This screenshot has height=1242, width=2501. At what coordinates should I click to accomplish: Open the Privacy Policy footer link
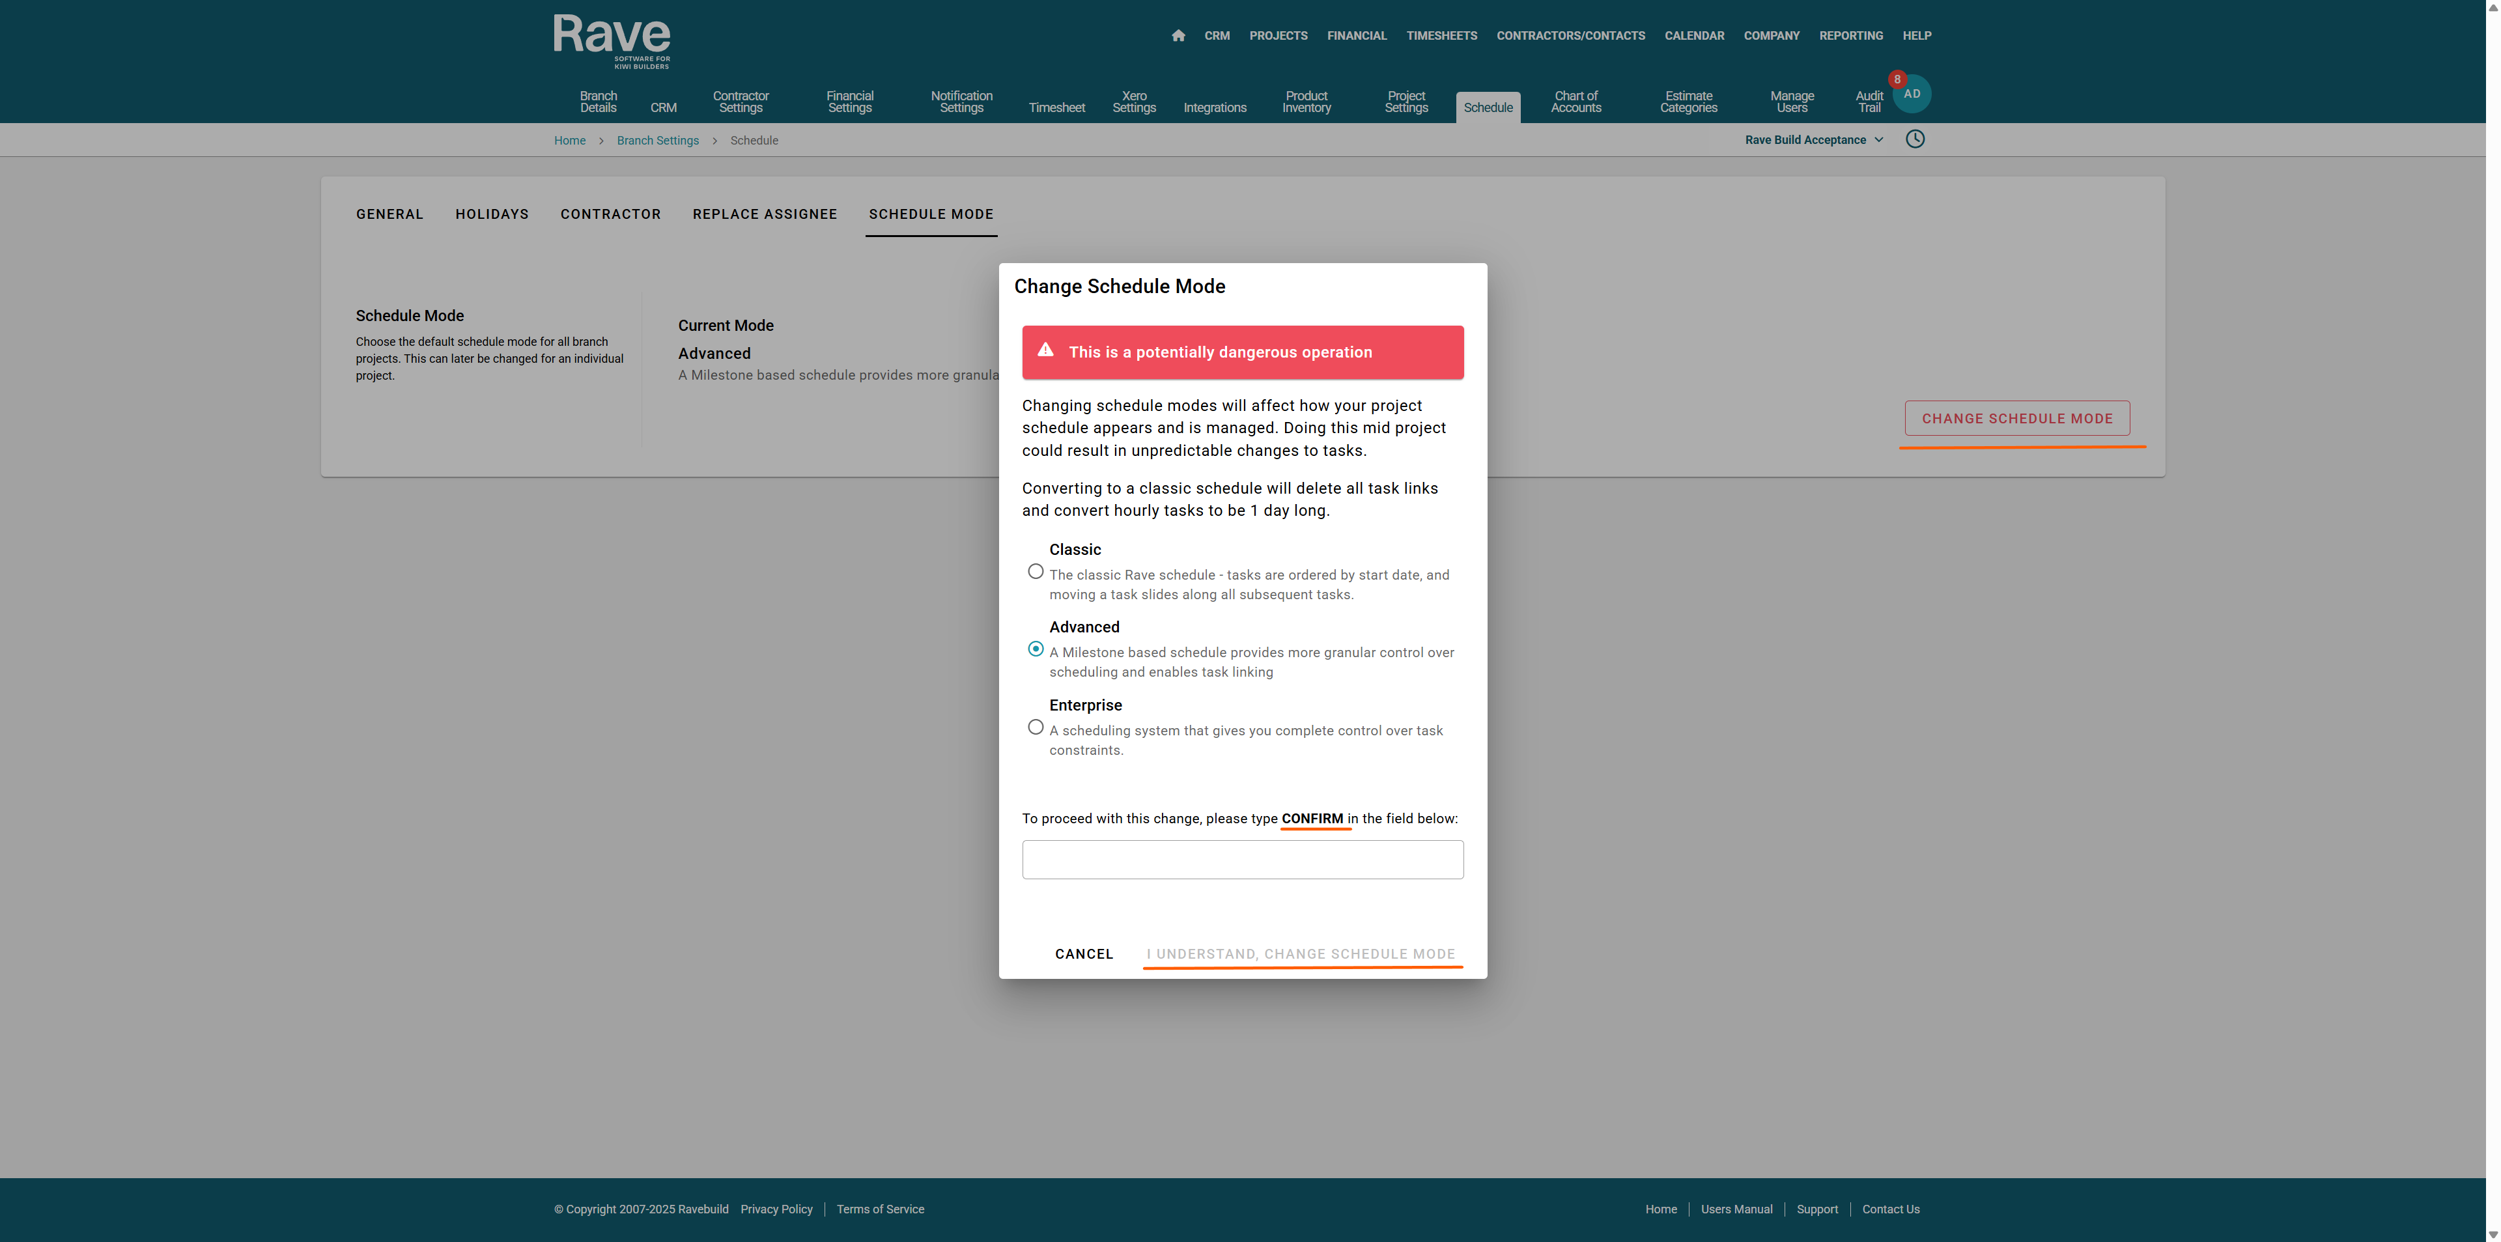[776, 1210]
